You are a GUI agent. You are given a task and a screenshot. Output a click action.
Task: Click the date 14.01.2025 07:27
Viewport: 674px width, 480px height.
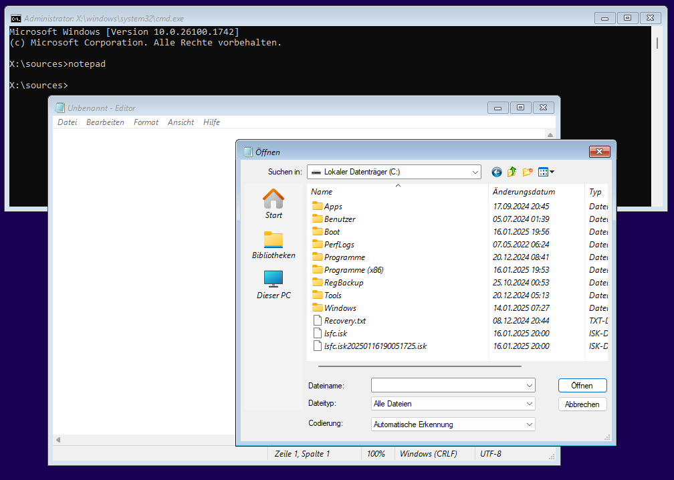click(521, 308)
